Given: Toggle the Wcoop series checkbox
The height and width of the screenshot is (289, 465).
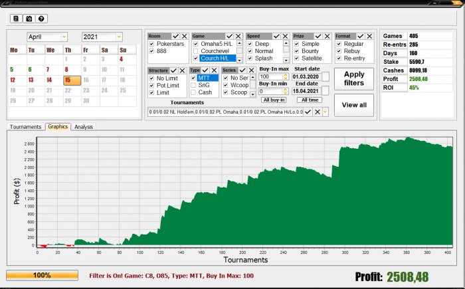Looking at the screenshot, I should [225, 85].
